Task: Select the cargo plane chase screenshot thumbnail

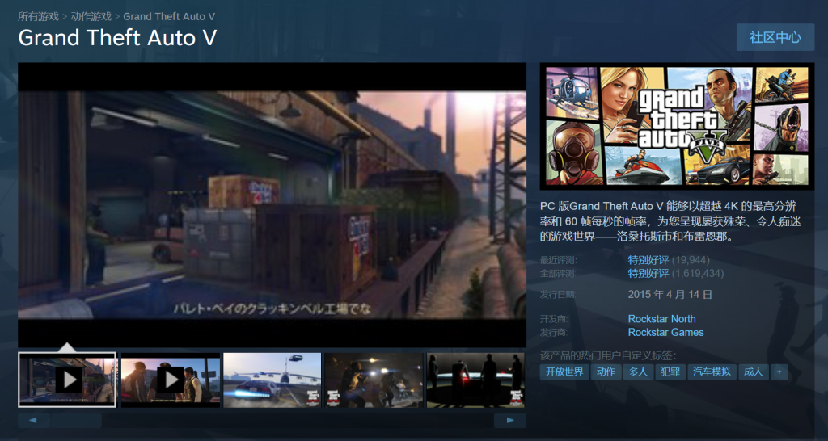Action: click(x=272, y=380)
